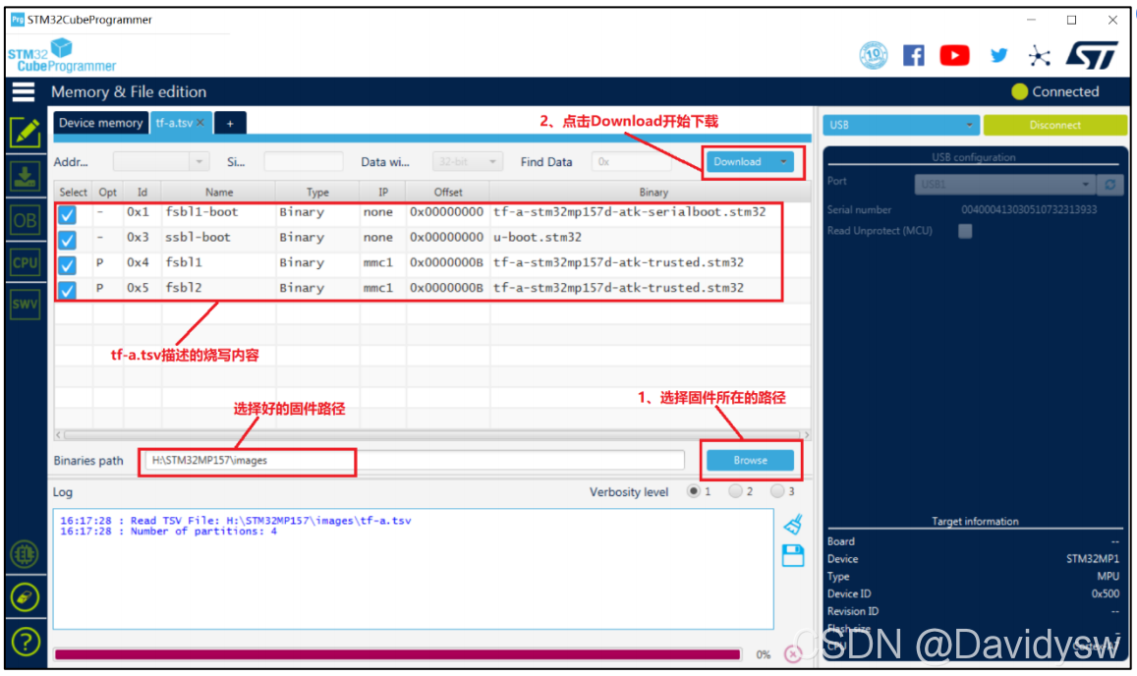
Task: Switch to Device memory tab
Action: tap(101, 123)
